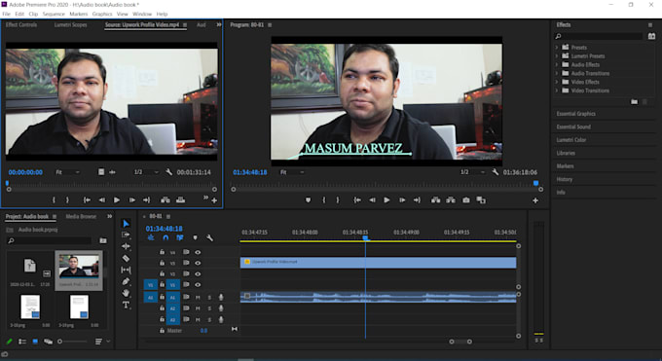
Task: Select the Type tool
Action: coord(126,305)
